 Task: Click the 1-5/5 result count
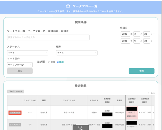click(151, 93)
